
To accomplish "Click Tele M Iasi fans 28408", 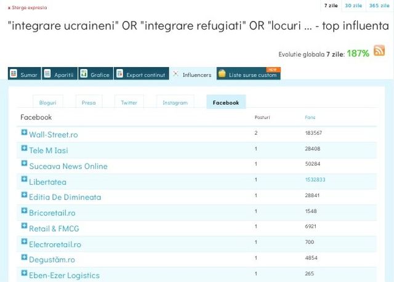I will click(x=313, y=148).
